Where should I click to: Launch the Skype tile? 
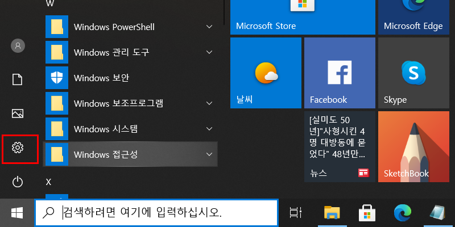click(x=413, y=73)
